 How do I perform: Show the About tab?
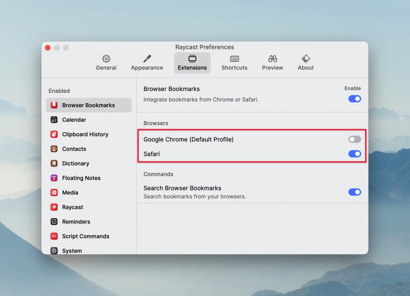(306, 63)
